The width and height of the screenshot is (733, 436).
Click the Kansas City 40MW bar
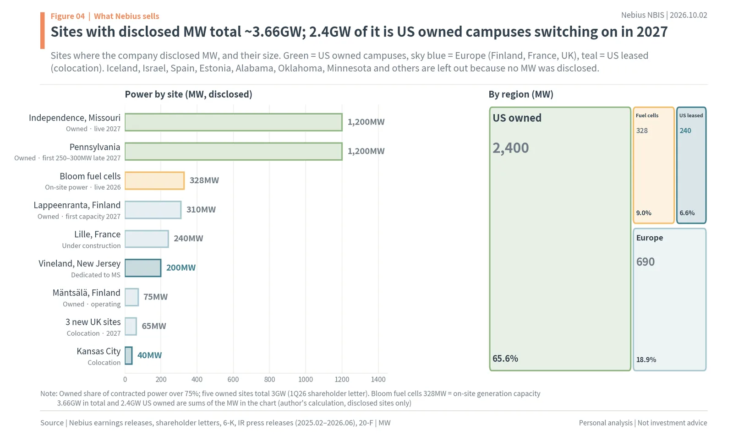tap(129, 355)
